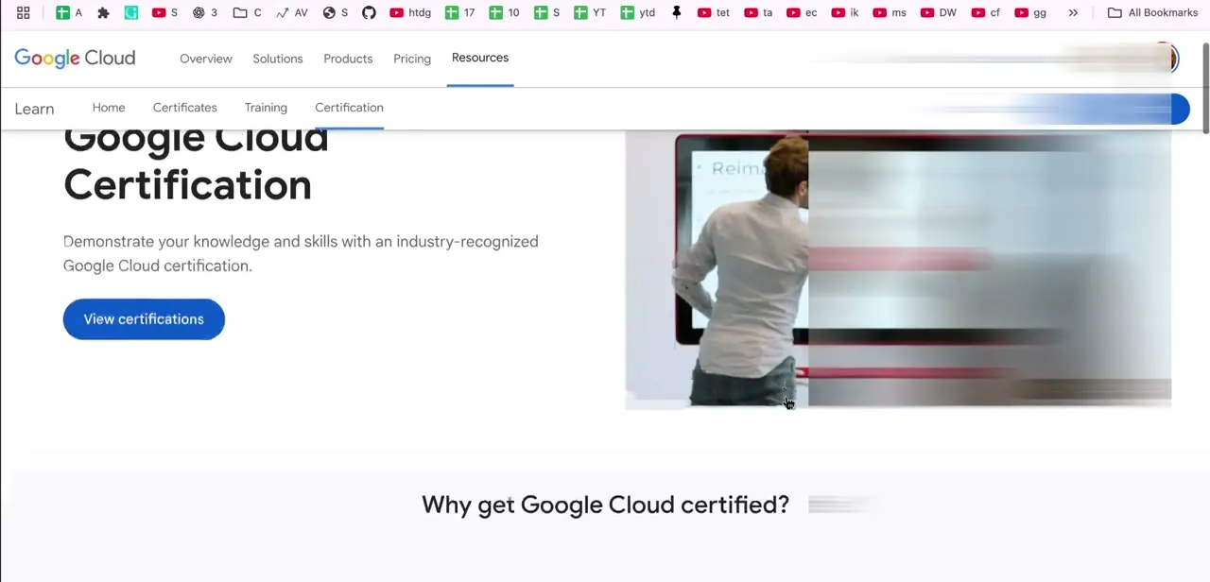Open the green Sheets bookmark labeled A
Image resolution: width=1210 pixels, height=582 pixels.
70,13
